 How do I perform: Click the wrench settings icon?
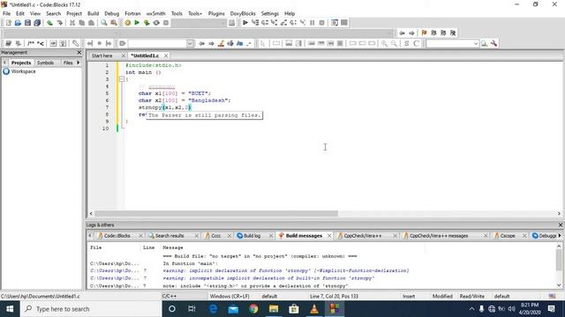(493, 43)
